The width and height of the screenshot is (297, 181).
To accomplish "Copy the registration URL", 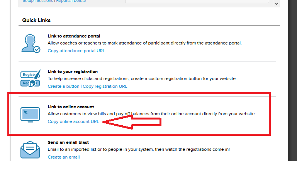I will point(105,86).
